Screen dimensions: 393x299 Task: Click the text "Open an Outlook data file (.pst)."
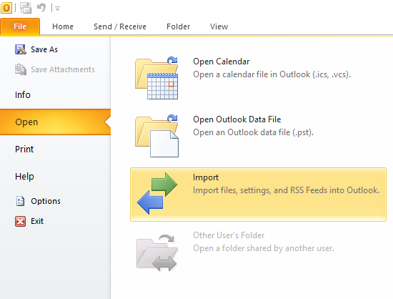[x=253, y=132]
